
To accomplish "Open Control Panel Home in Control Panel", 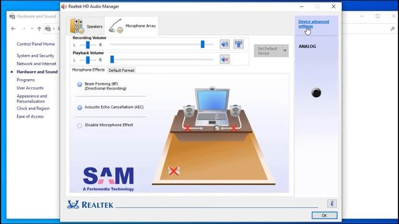I will tap(36, 44).
